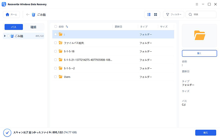The width and height of the screenshot is (220, 138).
Task: Select the Users name text
Action: point(67,77)
